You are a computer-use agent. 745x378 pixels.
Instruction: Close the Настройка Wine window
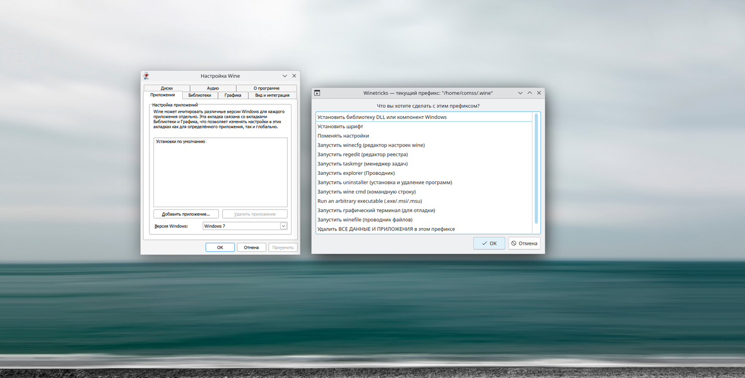coord(294,76)
